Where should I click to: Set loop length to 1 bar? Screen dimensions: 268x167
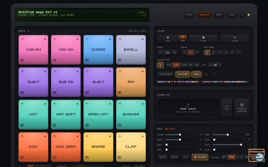click(x=185, y=53)
